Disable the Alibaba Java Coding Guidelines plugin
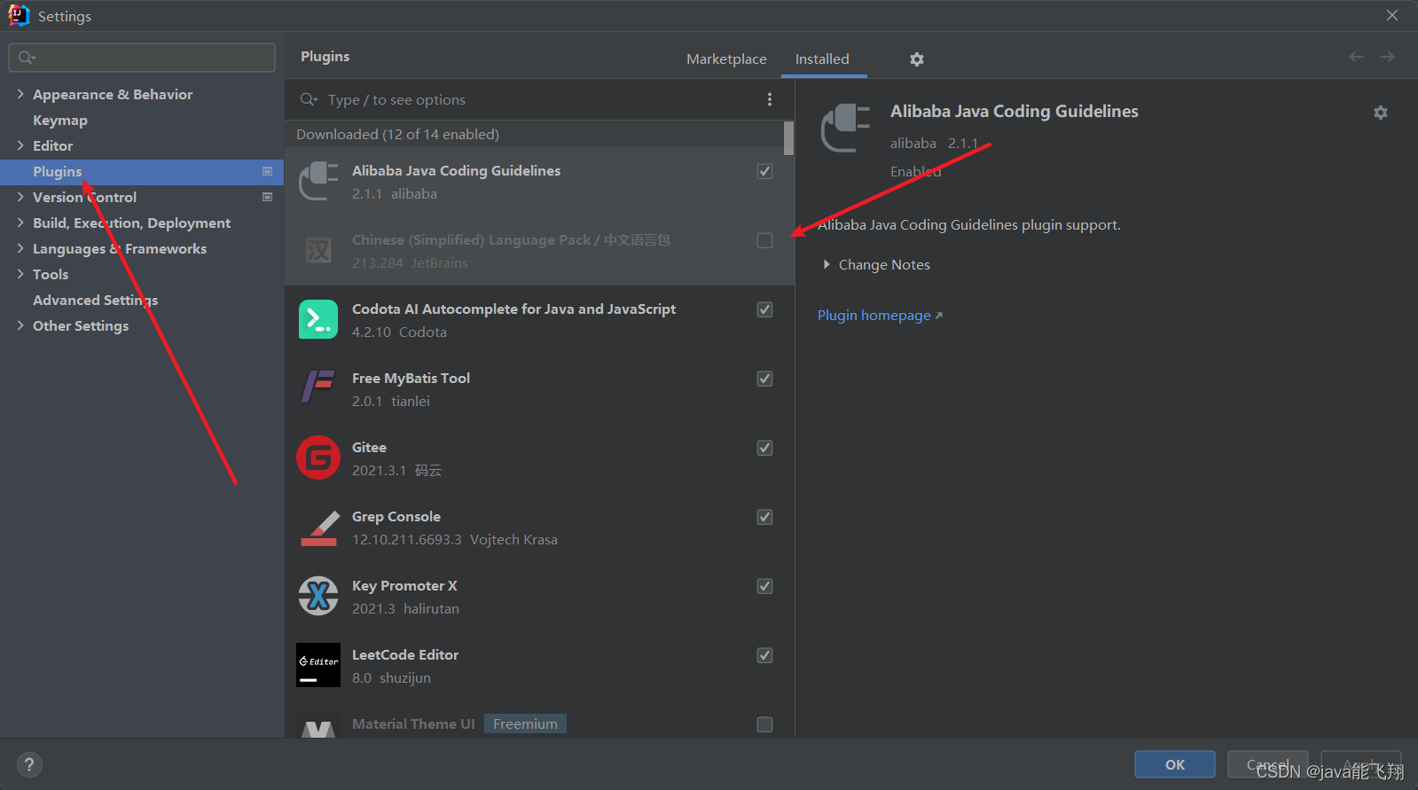The image size is (1418, 790). pyautogui.click(x=764, y=171)
